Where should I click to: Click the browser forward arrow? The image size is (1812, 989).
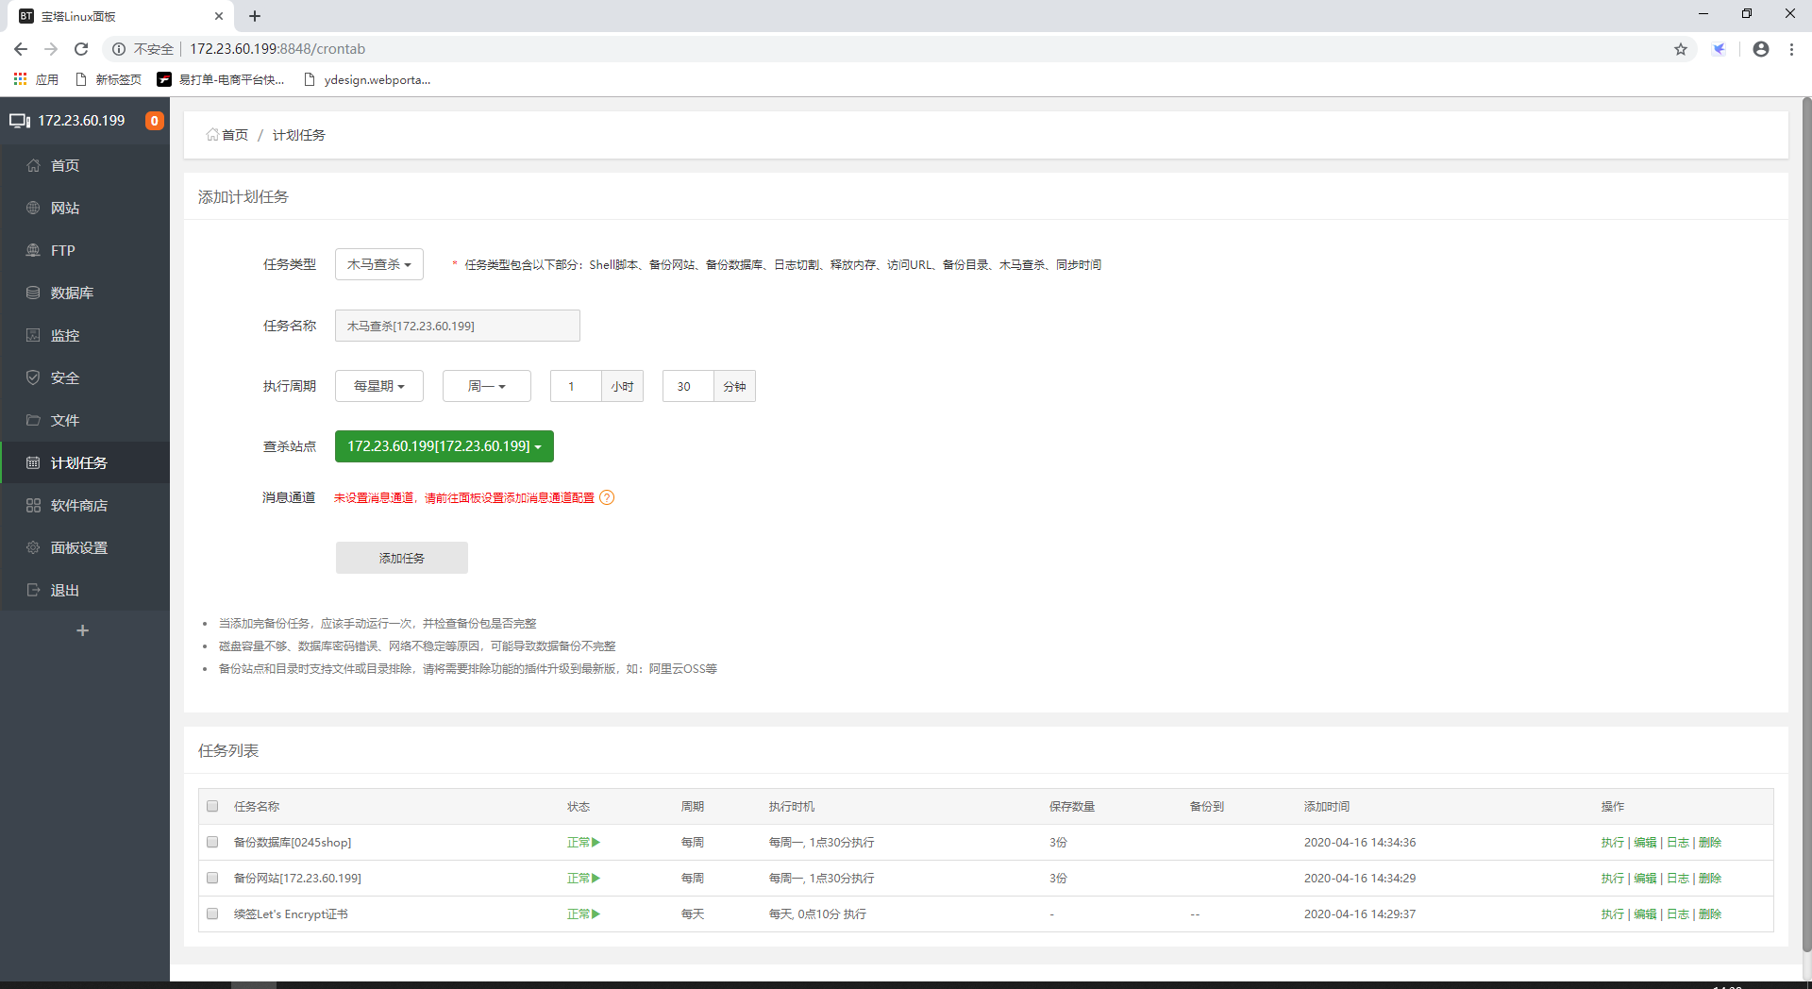51,49
